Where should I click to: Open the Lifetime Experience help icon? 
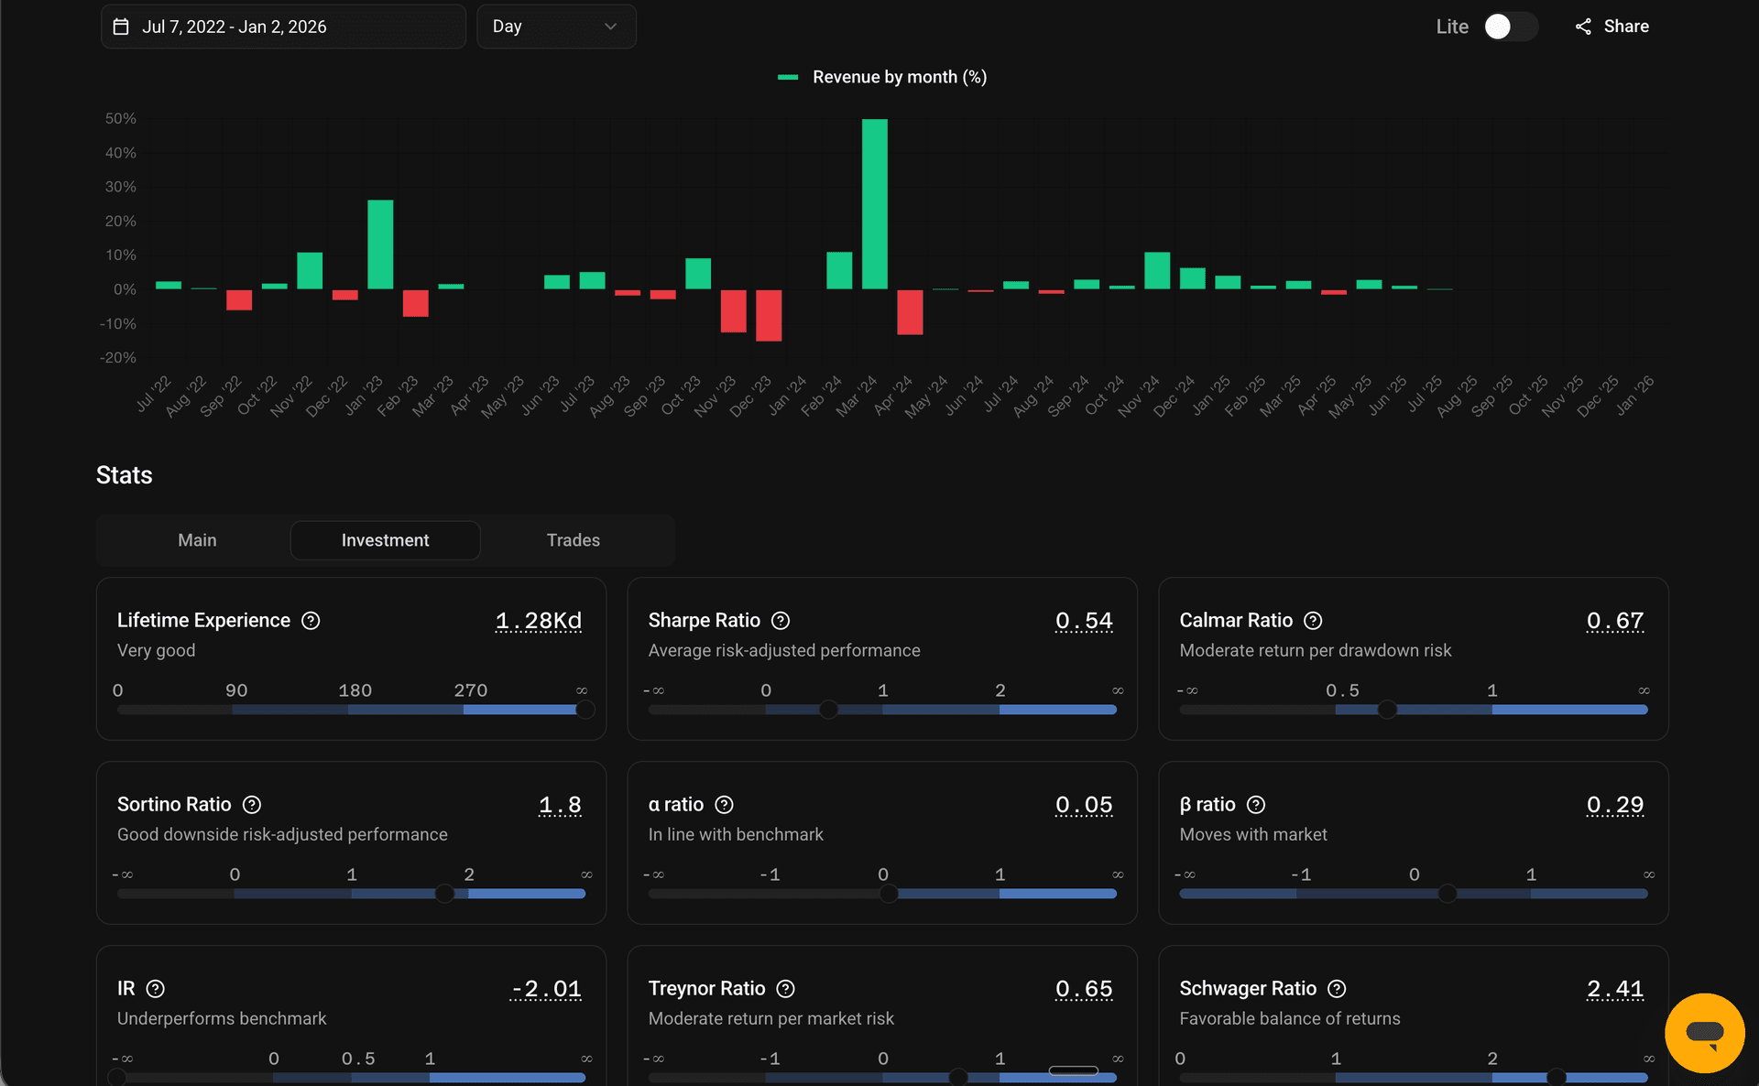click(x=310, y=620)
